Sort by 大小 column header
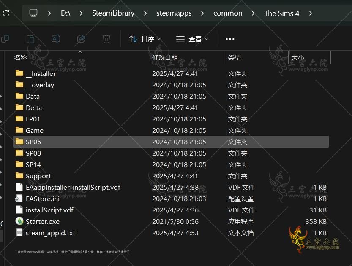 coord(297,58)
